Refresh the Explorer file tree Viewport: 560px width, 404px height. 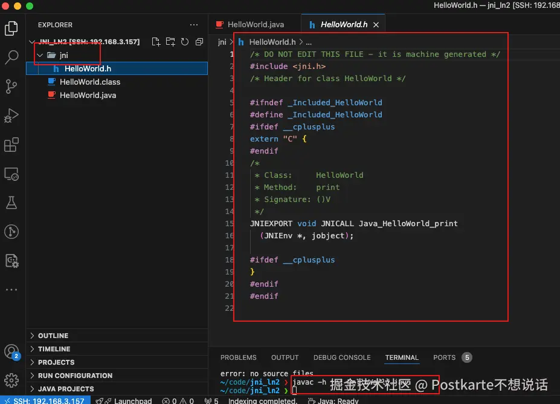[184, 42]
